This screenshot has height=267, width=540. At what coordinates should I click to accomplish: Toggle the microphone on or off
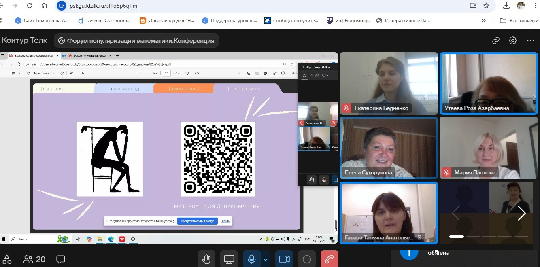(251, 259)
